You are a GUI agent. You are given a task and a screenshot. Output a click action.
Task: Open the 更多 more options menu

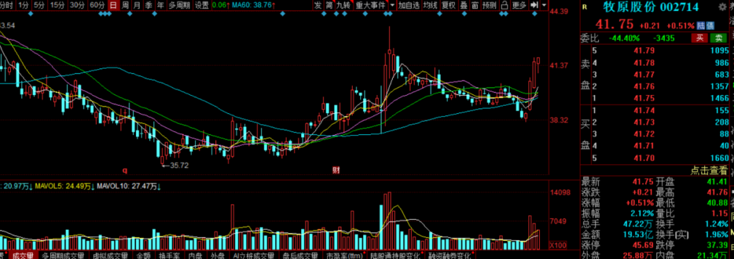point(519,5)
